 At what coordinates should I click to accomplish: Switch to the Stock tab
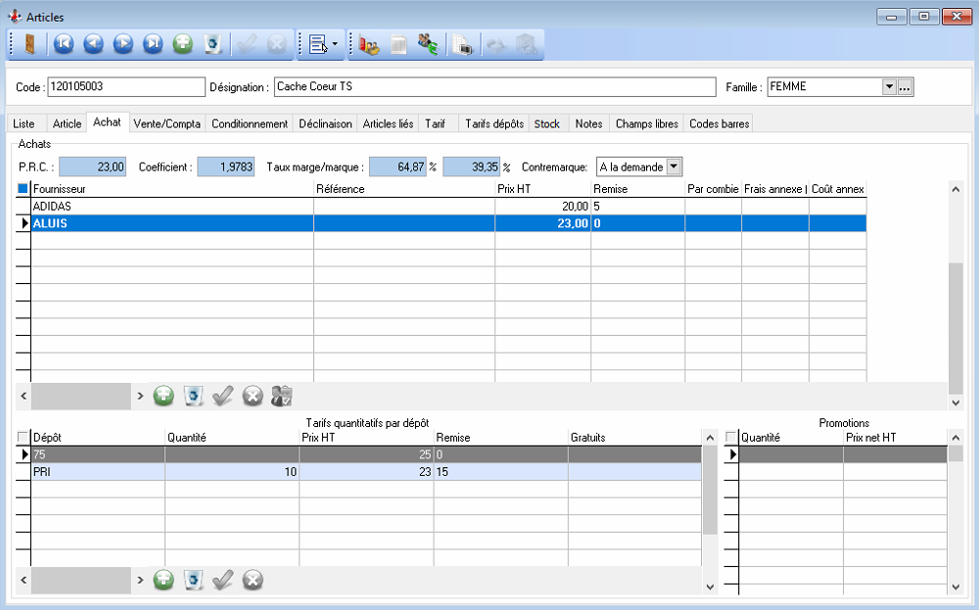[x=547, y=123]
